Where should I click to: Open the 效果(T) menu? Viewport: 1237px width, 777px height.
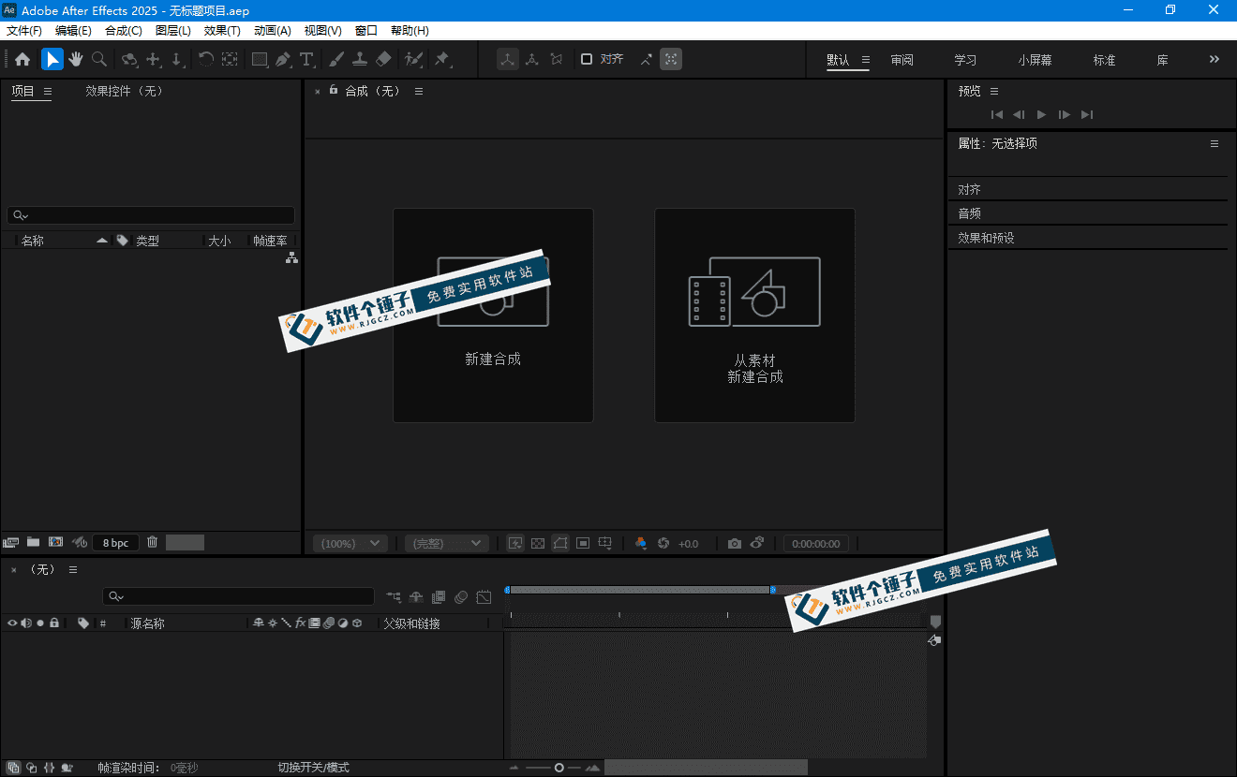pyautogui.click(x=221, y=30)
